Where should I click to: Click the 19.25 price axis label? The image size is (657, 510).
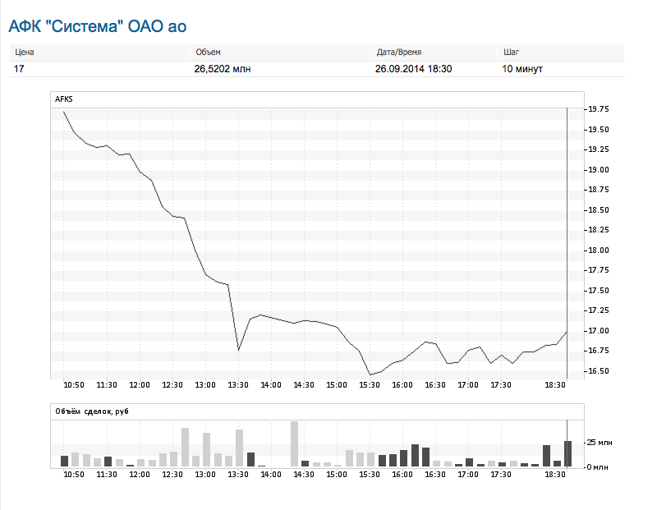pyautogui.click(x=599, y=149)
